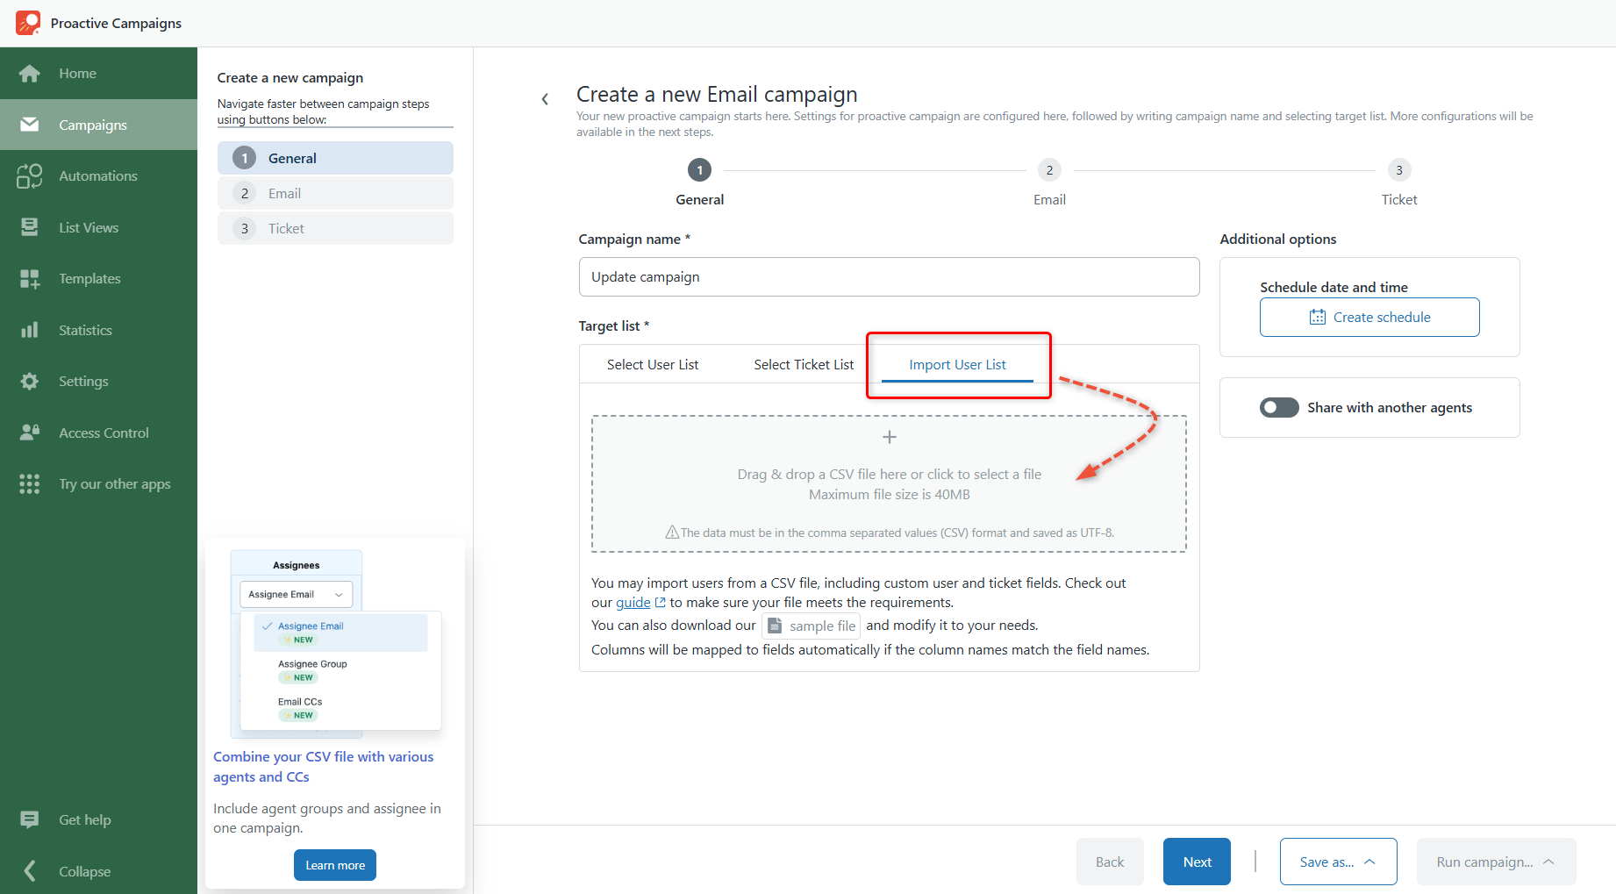
Task: Click the back arrow beside campaign title
Action: pos(545,99)
